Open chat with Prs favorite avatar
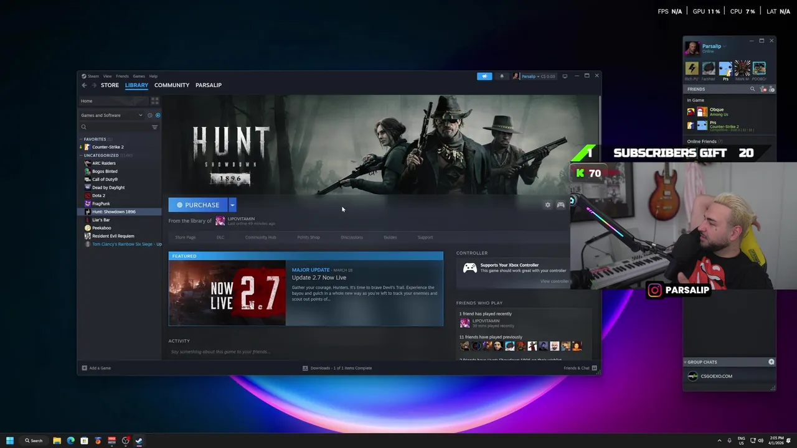The width and height of the screenshot is (797, 448). (x=725, y=68)
